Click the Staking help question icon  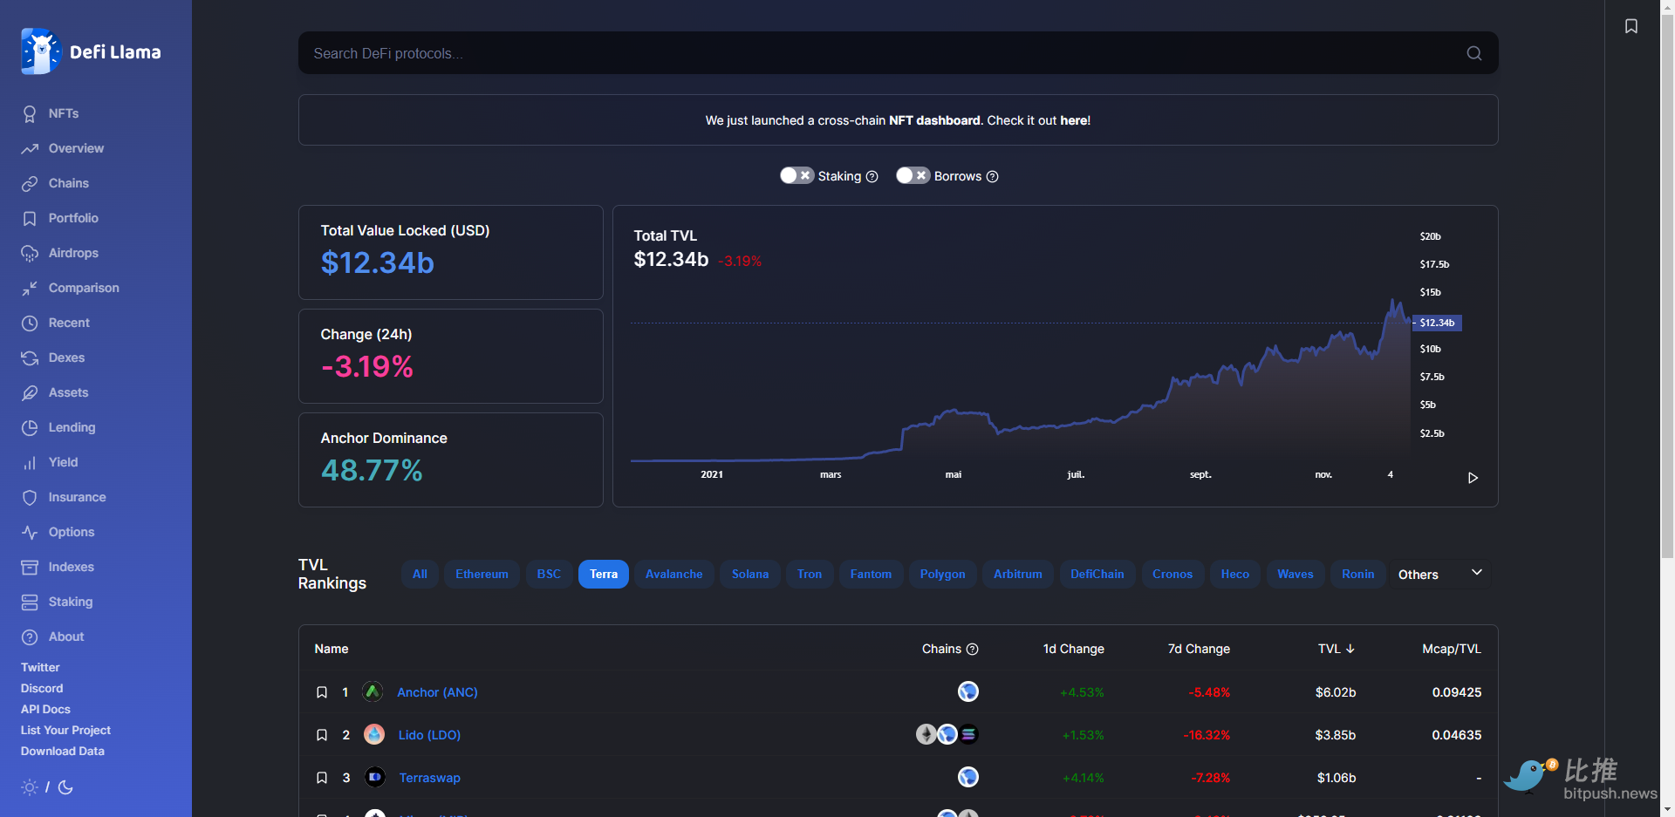pos(872,176)
